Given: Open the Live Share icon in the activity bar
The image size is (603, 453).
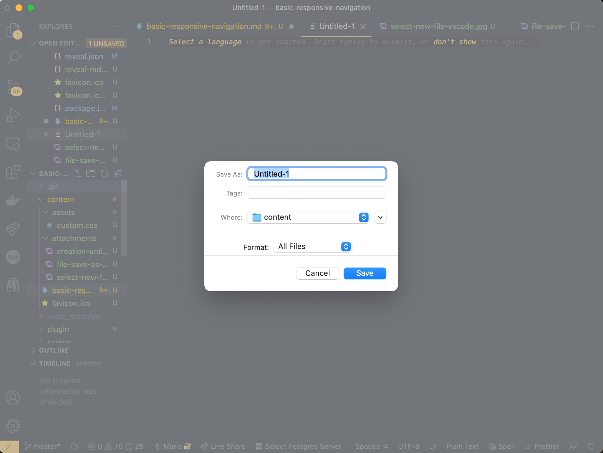Looking at the screenshot, I should [13, 228].
